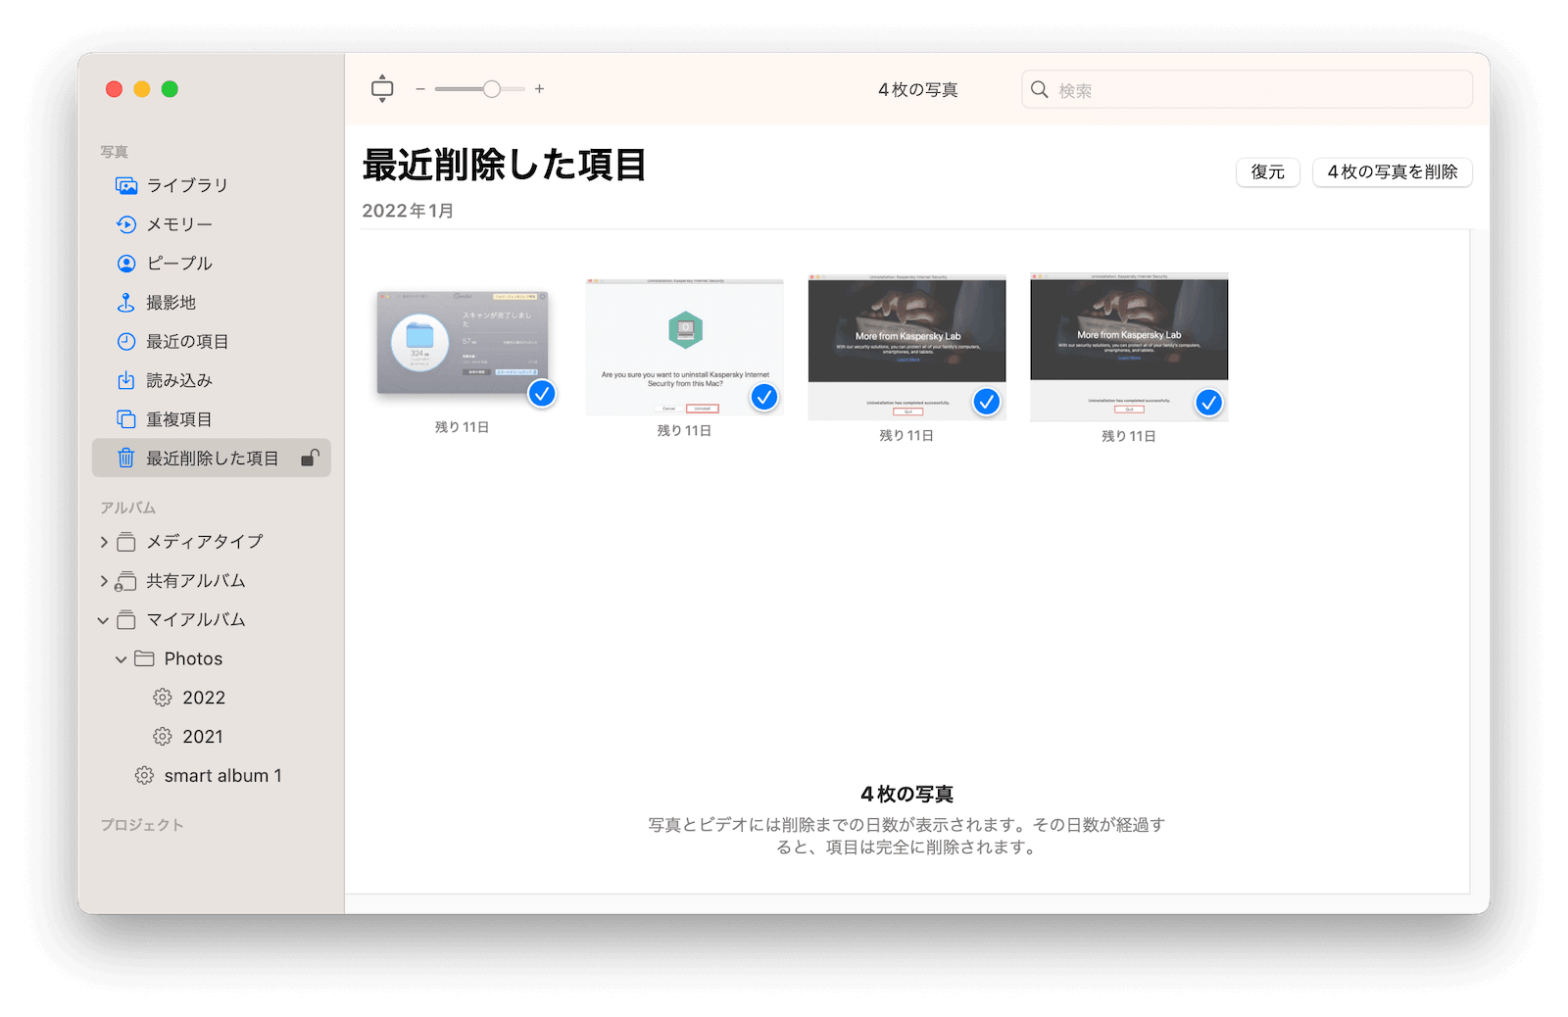Image resolution: width=1568 pixels, height=1017 pixels.
Task: Open メモリー memories icon in sidebar
Action: 126,224
